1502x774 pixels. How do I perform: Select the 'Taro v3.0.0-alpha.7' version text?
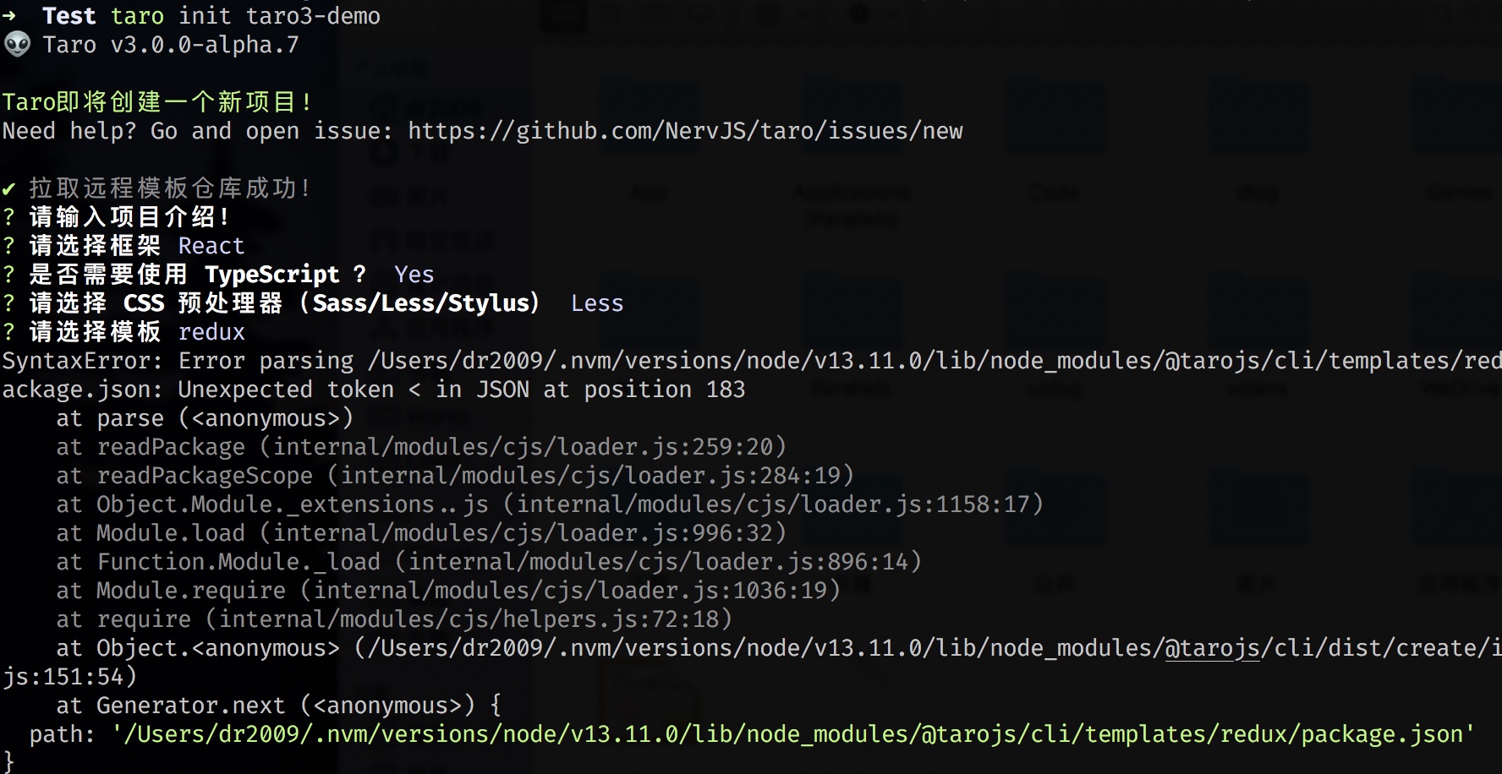(x=172, y=45)
